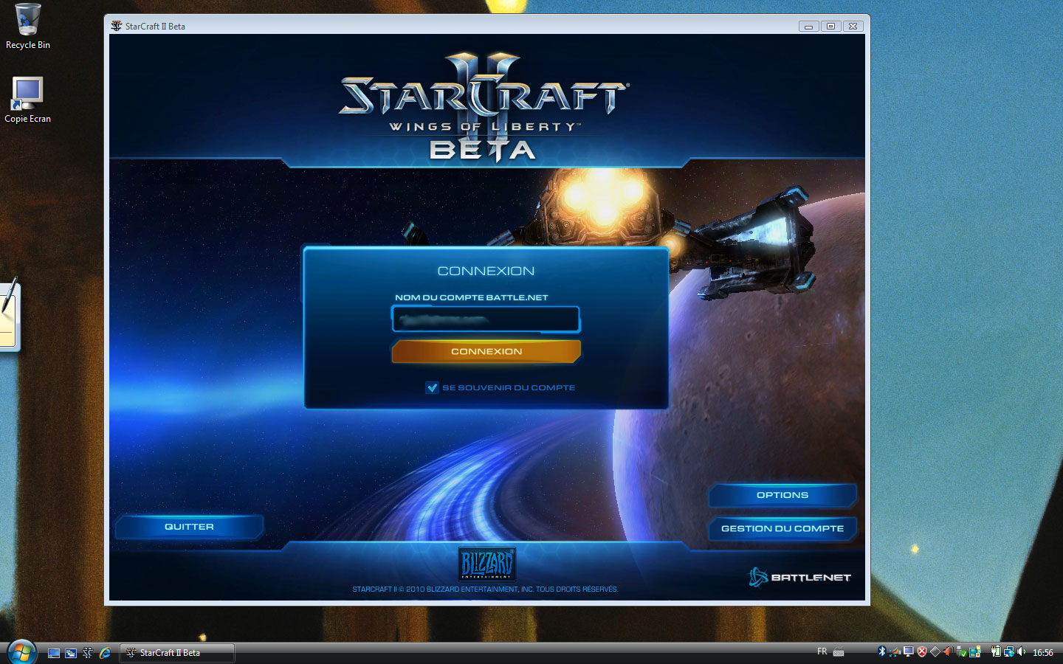
Task: Select StarCraft II Beta taskbar button
Action: coord(177,653)
